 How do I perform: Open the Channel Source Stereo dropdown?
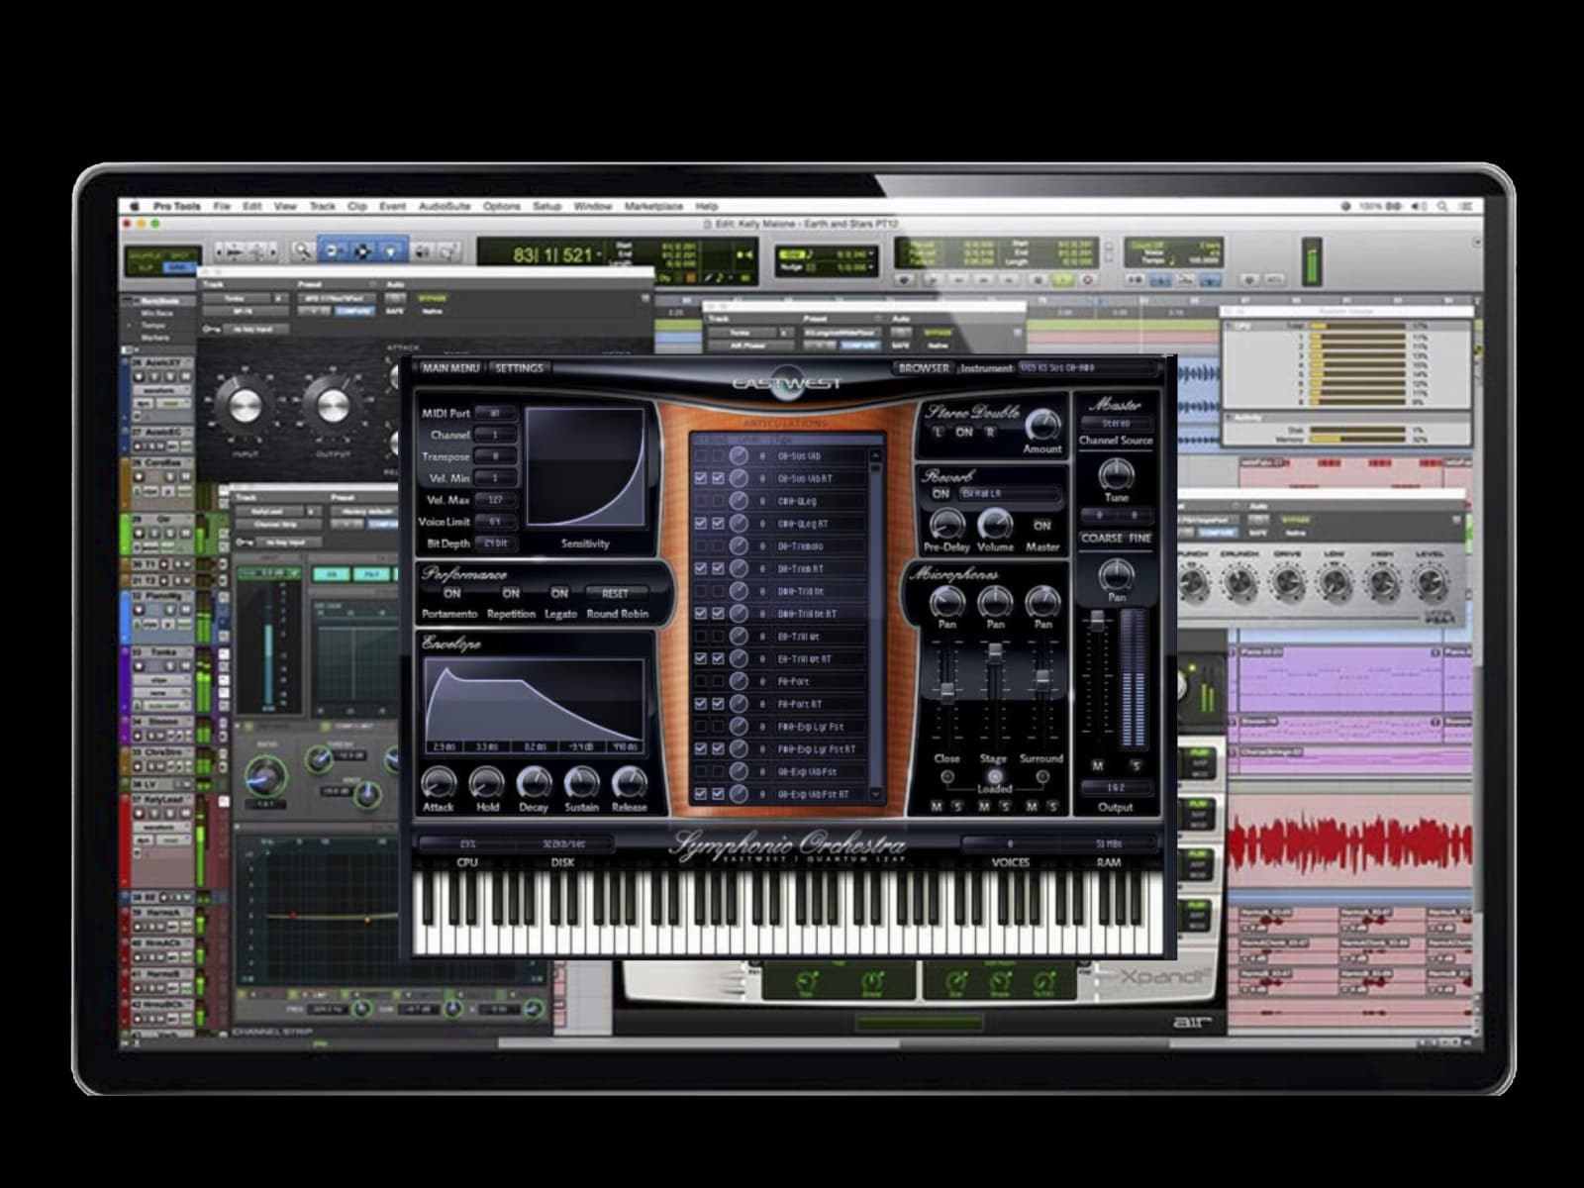click(1116, 423)
